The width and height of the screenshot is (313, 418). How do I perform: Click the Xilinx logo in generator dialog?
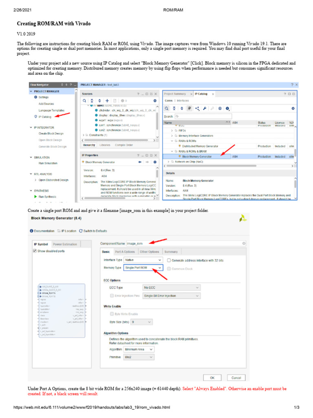tap(243, 219)
